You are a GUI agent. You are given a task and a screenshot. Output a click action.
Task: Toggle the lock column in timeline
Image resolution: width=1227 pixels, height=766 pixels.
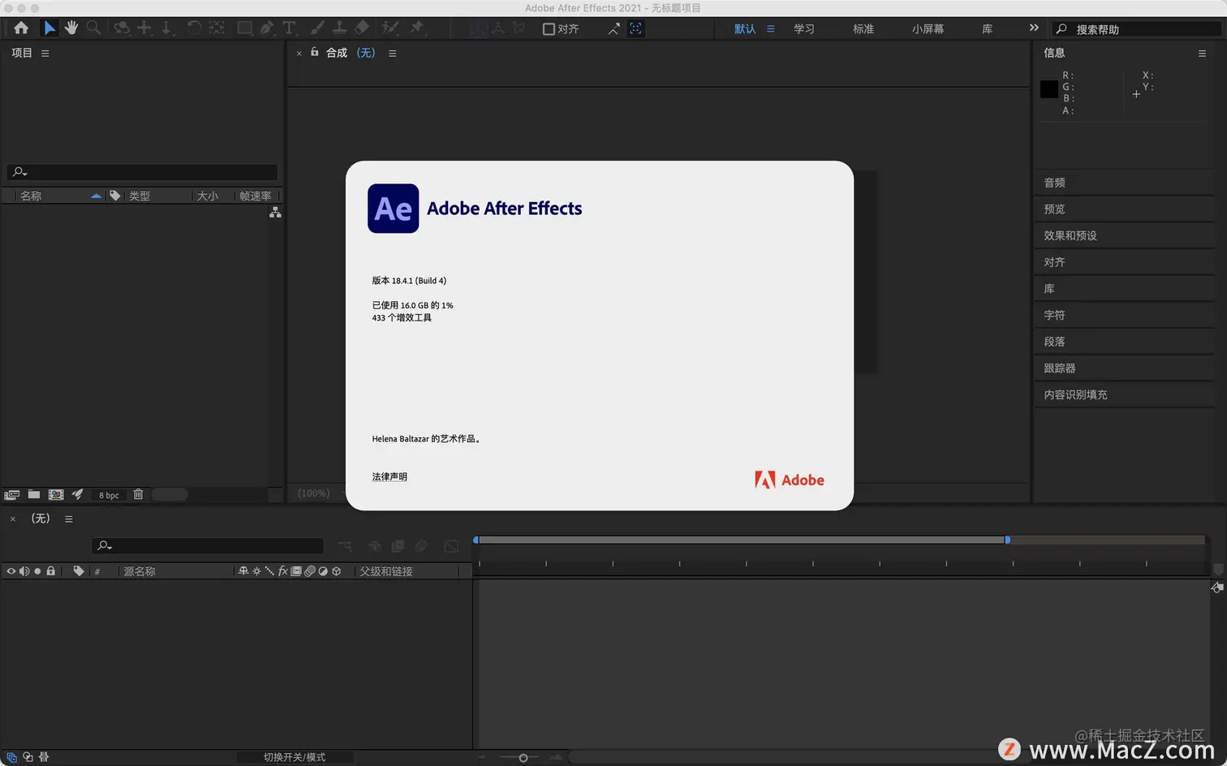coord(50,571)
